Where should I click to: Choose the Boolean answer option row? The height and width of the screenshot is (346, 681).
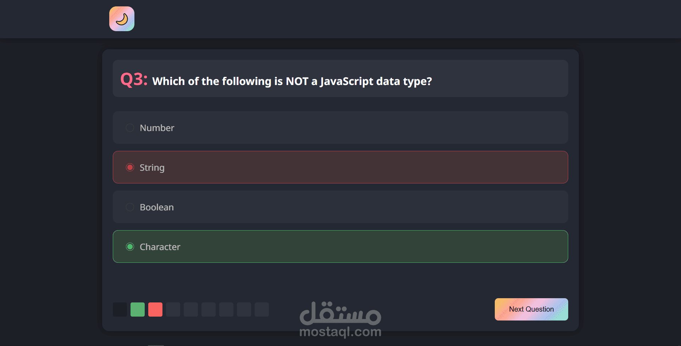tap(340, 207)
